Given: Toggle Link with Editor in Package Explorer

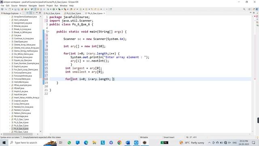Looking at the screenshot, I should point(31,13).
